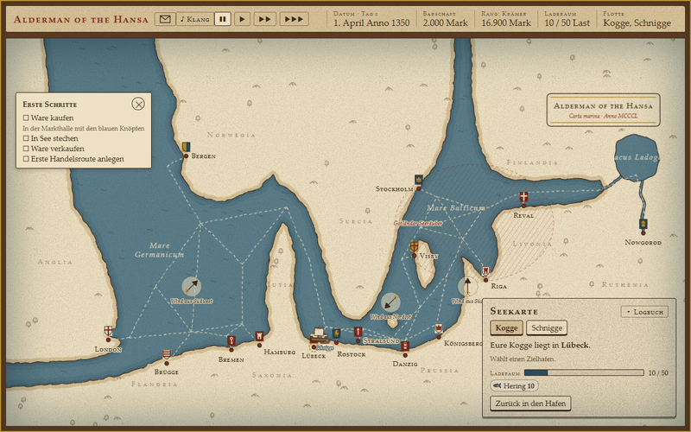
Task: Play at normal speed
Action: click(x=242, y=19)
